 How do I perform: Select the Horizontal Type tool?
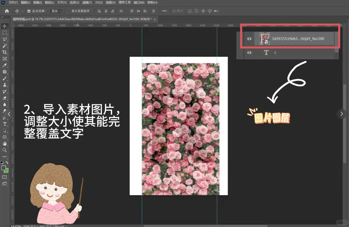(5, 124)
